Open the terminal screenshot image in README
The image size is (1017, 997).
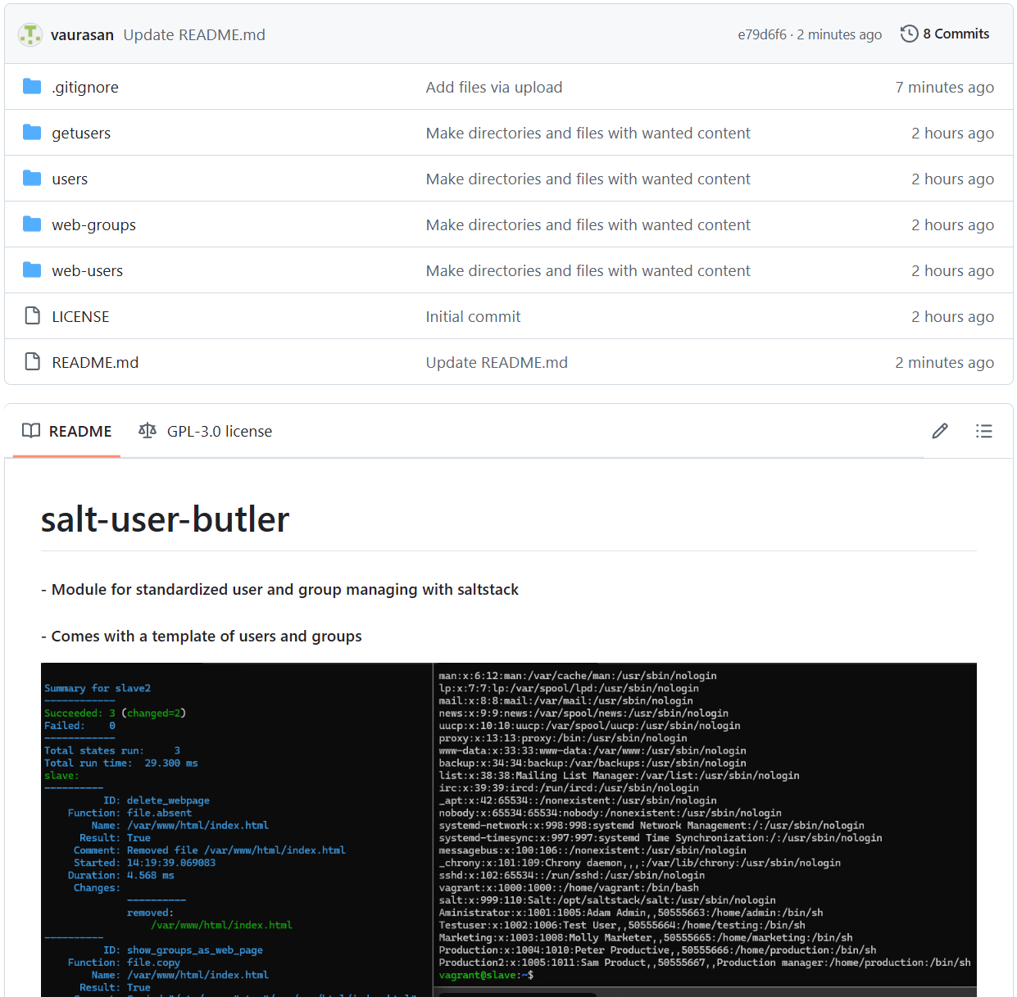click(508, 827)
